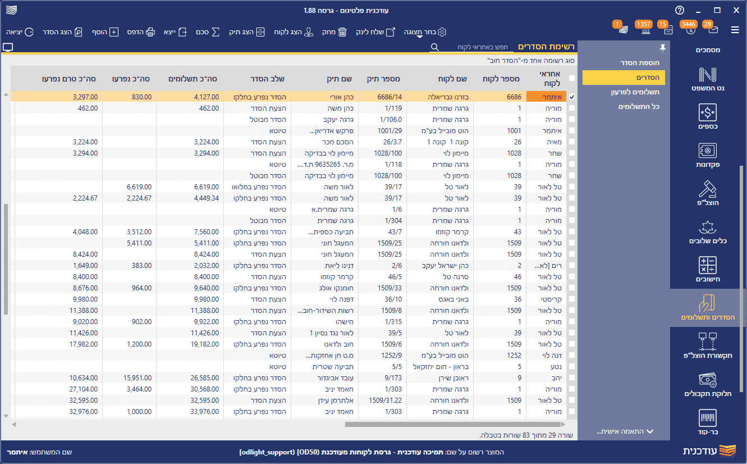The width and height of the screenshot is (747, 464).
Task: Expand the התאמה אישית customization chevron
Action: [x=650, y=431]
